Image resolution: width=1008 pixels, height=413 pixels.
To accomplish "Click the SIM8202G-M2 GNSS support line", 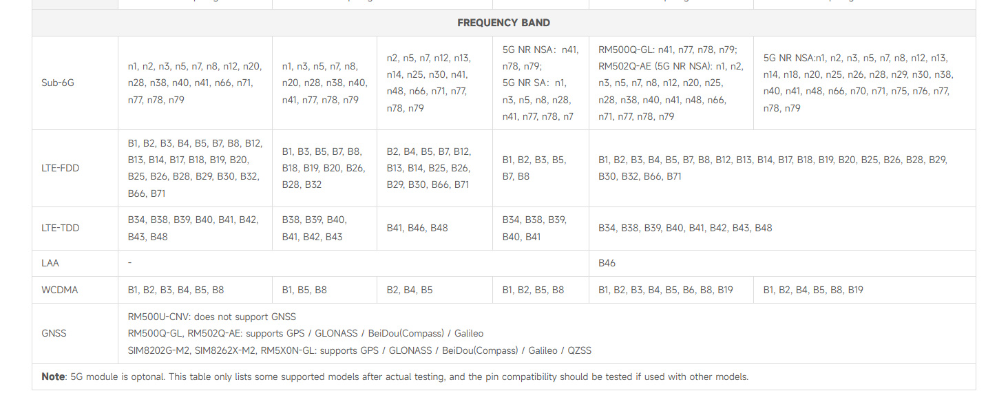I will [x=359, y=350].
